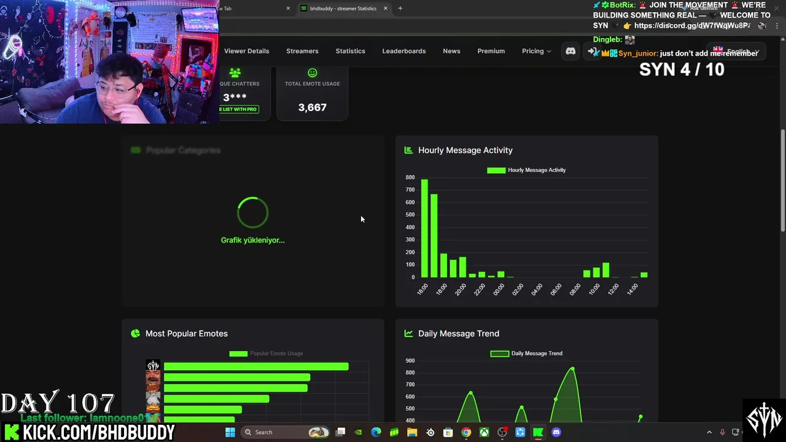Viewport: 786px width, 442px height.
Task: Click the Windows Start button
Action: point(230,432)
